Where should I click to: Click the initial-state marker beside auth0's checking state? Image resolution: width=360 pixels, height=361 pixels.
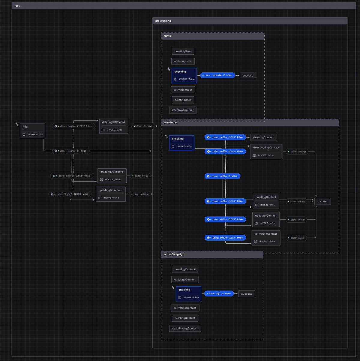[x=169, y=69]
